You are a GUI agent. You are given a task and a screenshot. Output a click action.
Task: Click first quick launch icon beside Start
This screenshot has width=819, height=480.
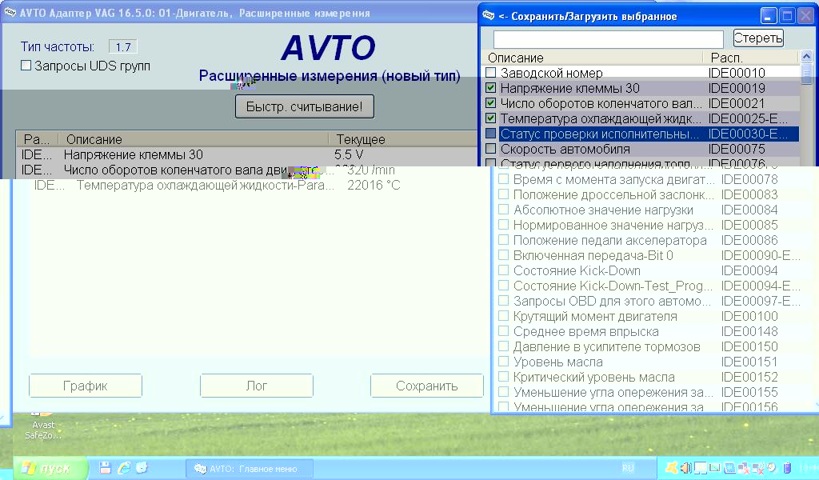(106, 468)
